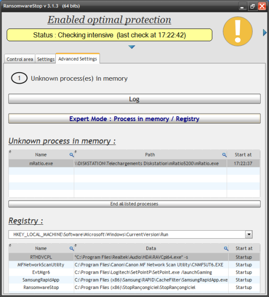Close the RansomwareStop window
Screen dimensions: 269x297
click(x=262, y=6)
